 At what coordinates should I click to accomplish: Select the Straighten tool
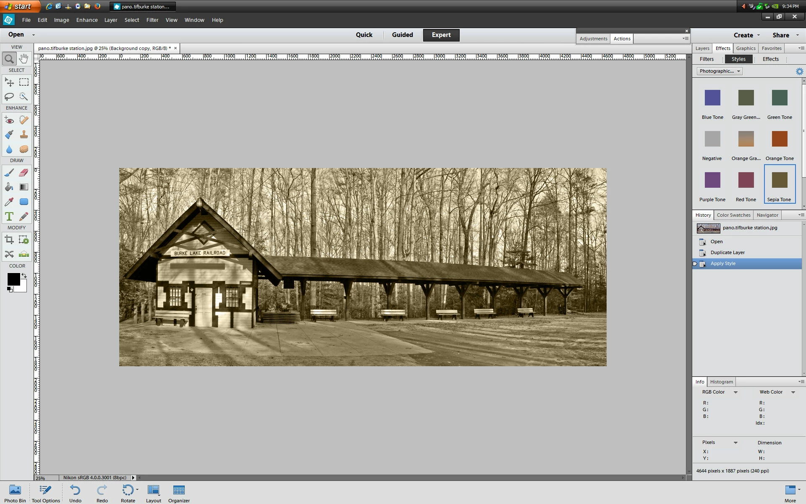[24, 254]
